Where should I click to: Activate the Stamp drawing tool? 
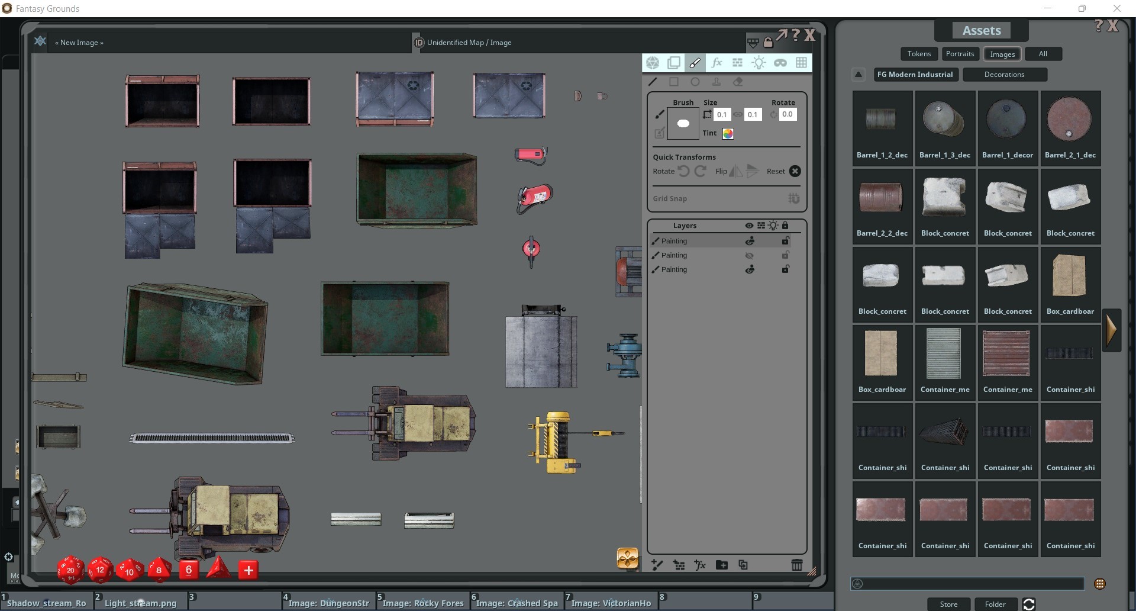click(717, 82)
